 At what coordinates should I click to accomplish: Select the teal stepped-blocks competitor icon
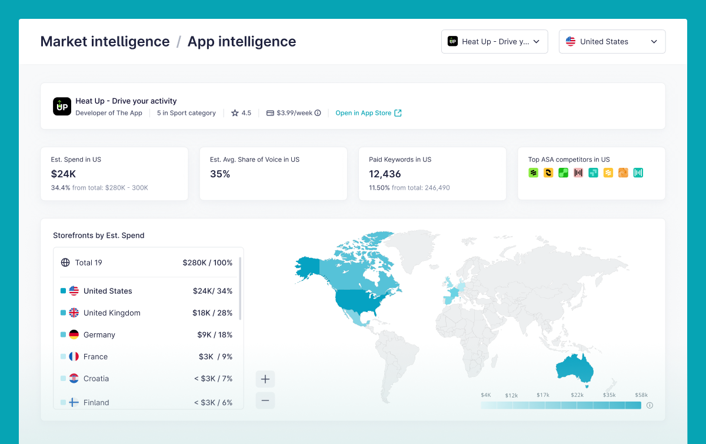tap(593, 173)
